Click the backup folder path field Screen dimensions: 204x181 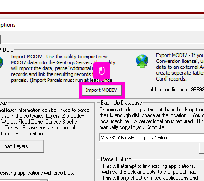[151, 138]
